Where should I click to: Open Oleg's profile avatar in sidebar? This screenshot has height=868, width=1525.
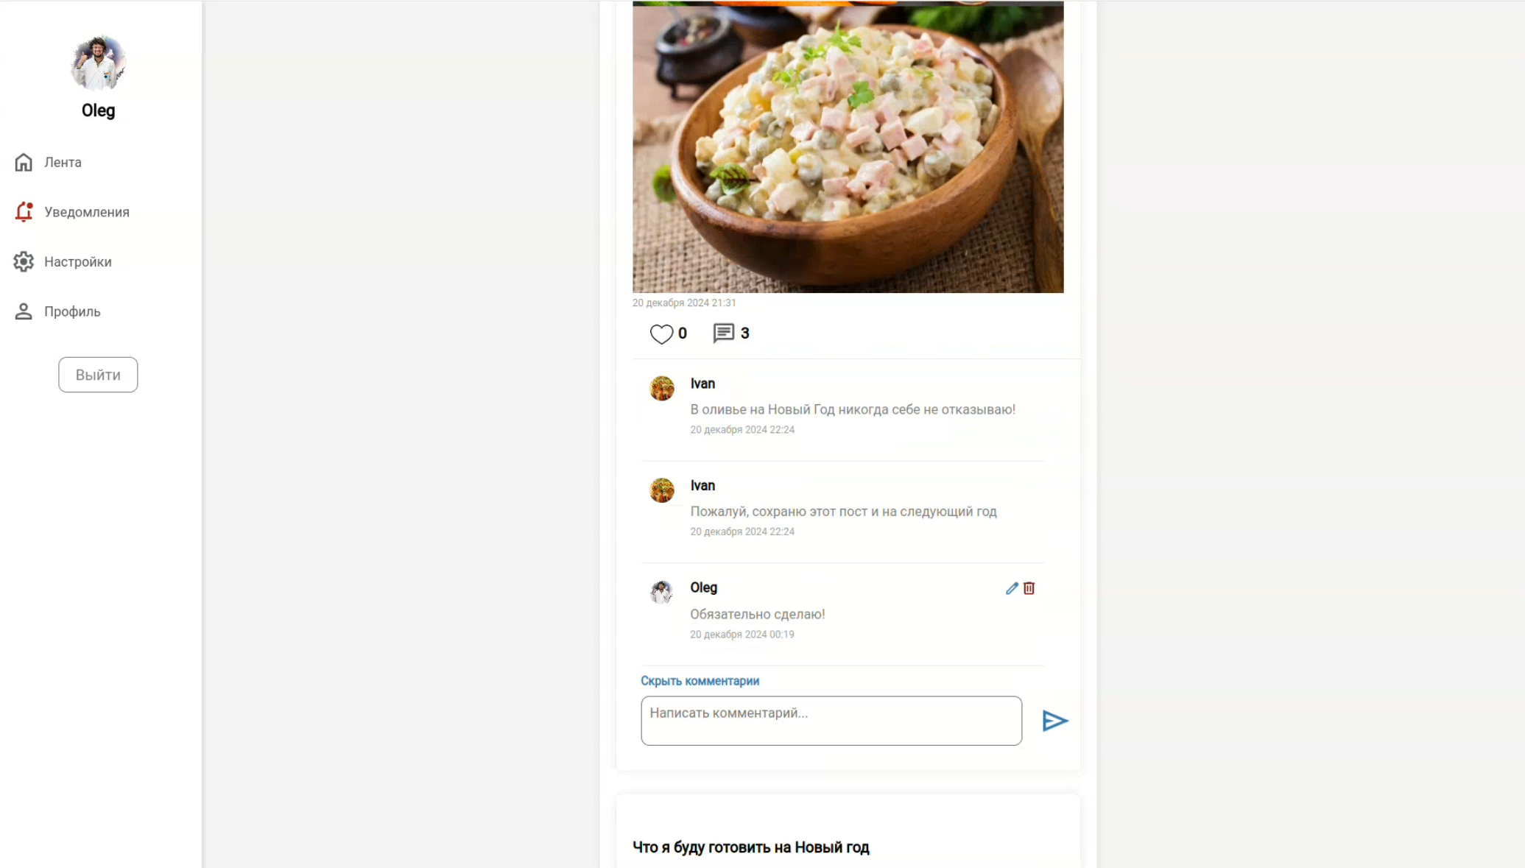coord(98,63)
